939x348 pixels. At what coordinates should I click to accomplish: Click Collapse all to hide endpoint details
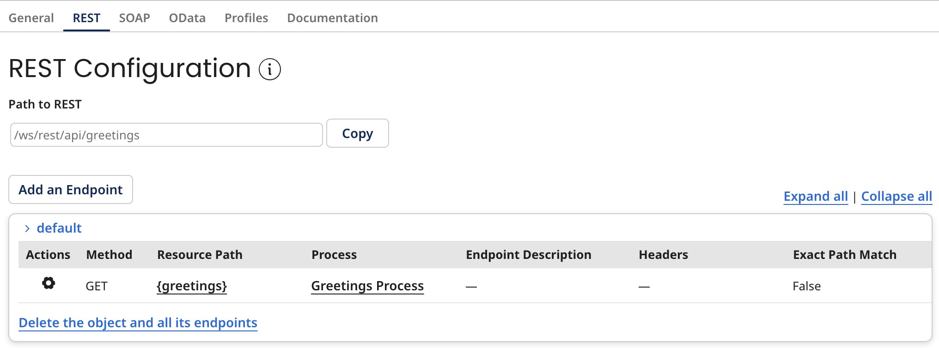[x=896, y=196]
